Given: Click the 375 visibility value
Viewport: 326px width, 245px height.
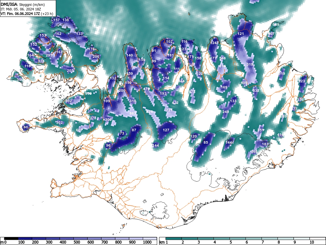Looking at the screenshot, I should click(93, 118).
